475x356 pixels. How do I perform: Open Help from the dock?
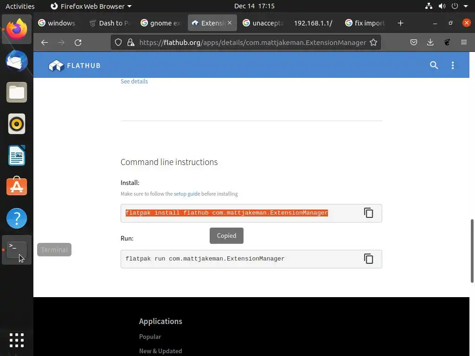coord(17,218)
